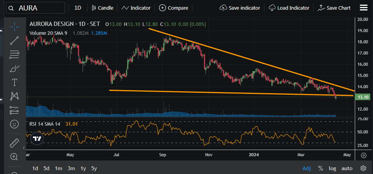Screen dimensions: 373x174
Task: Click the AURA symbol search field
Action: 36,8
